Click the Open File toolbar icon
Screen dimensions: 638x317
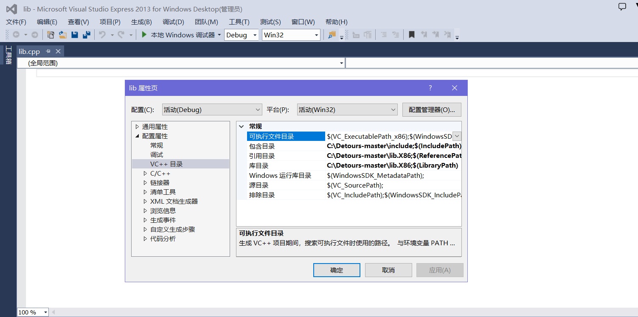[62, 35]
